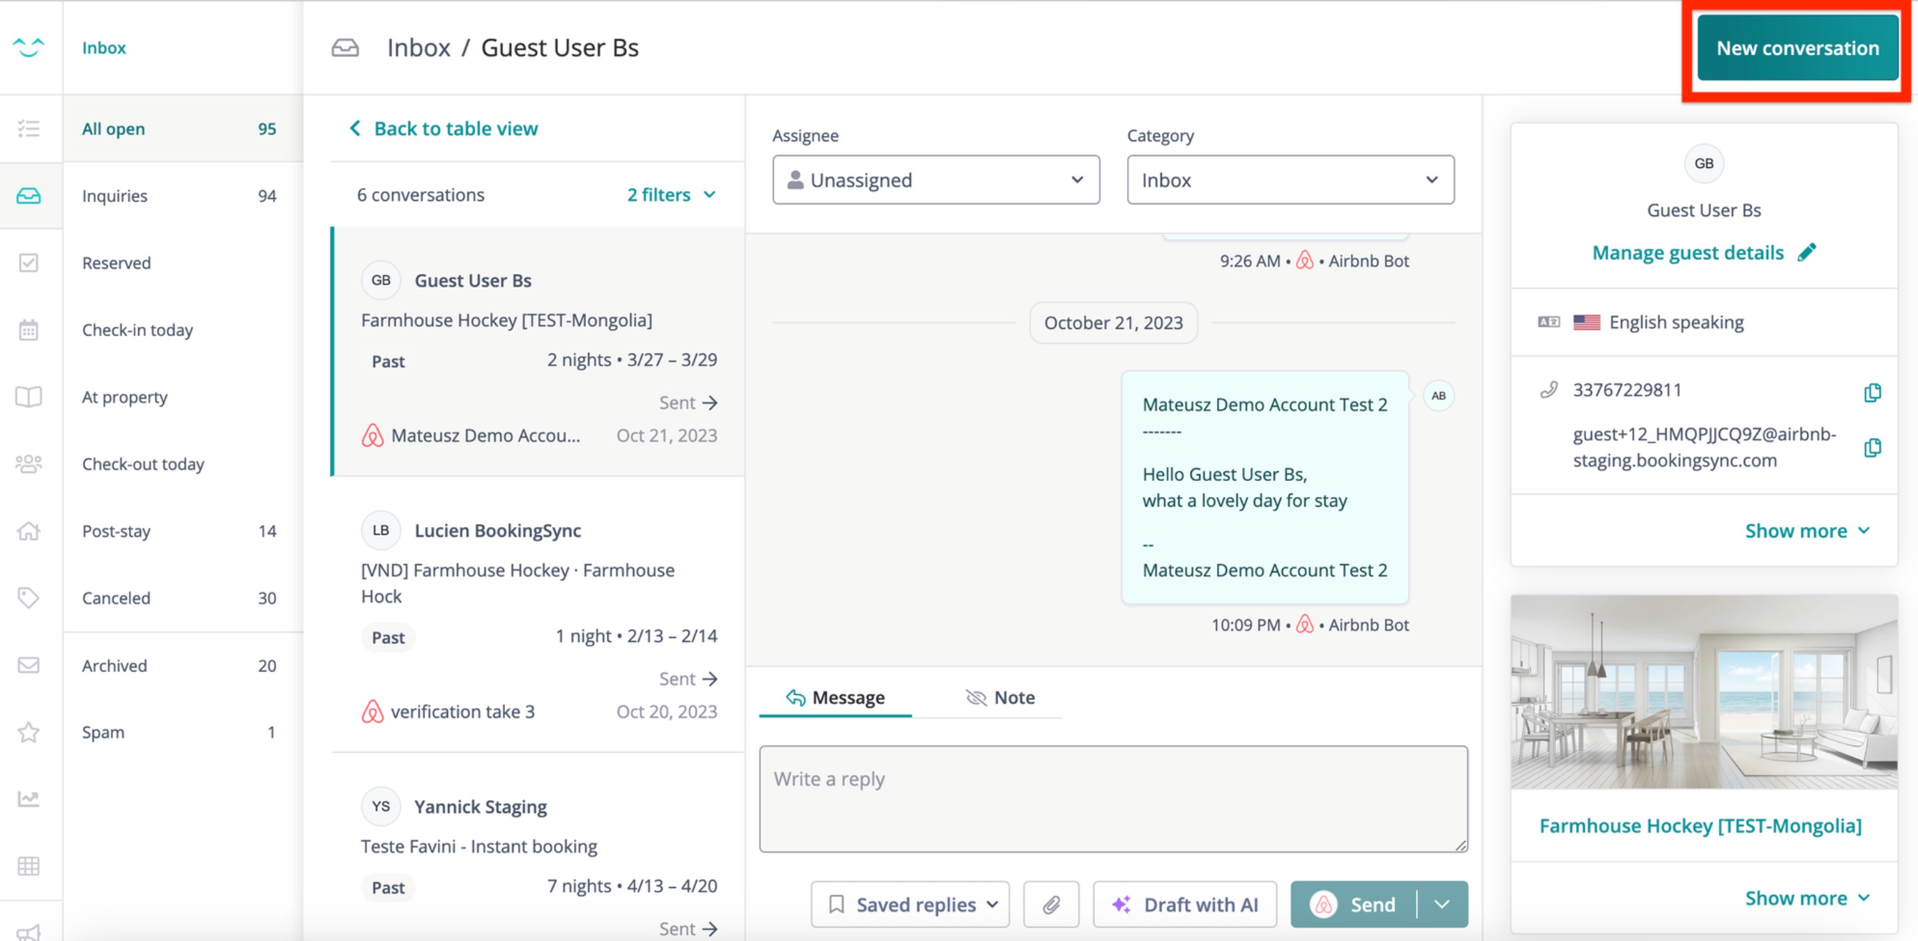Image resolution: width=1918 pixels, height=941 pixels.
Task: Open the calendar icon in sidebar
Action: pos(29,330)
